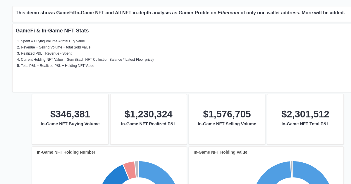Image resolution: width=351 pixels, height=184 pixels.
Task: Click the In-Game NFT Selling Volume card
Action: 227,119
